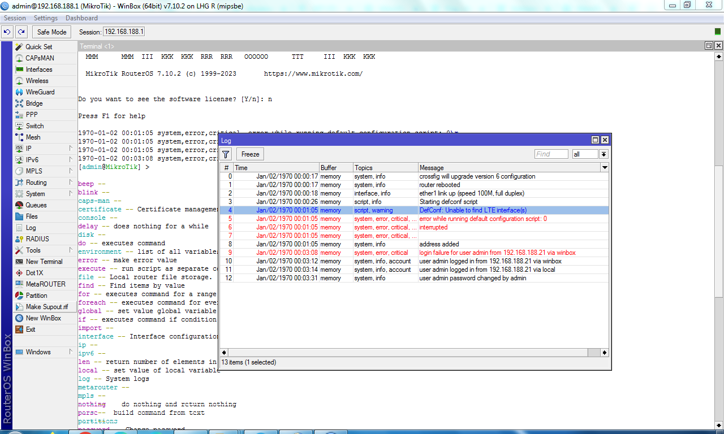Click the Redo arrow in toolbar
This screenshot has width=724, height=434.
pyautogui.click(x=21, y=32)
